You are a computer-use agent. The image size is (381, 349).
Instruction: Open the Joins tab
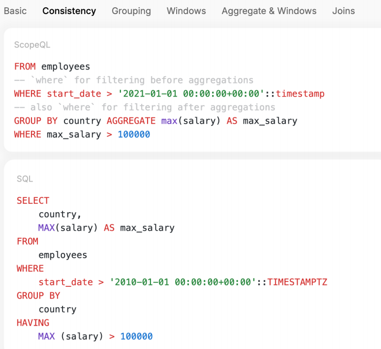[343, 11]
